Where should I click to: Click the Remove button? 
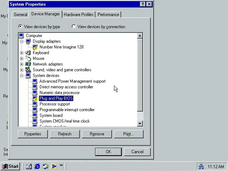click(97, 134)
